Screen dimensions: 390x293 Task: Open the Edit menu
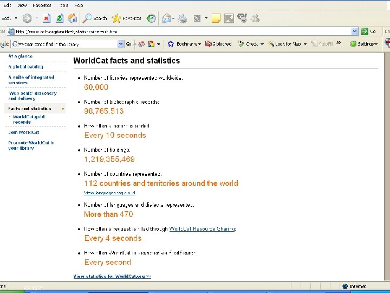point(7,5)
